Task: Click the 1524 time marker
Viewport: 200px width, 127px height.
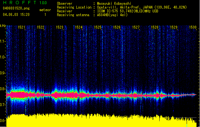Action: pyautogui.click(x=79, y=27)
